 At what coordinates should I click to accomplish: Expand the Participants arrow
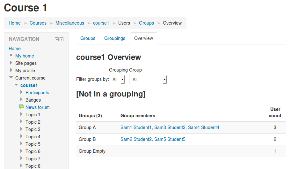click(x=21, y=92)
